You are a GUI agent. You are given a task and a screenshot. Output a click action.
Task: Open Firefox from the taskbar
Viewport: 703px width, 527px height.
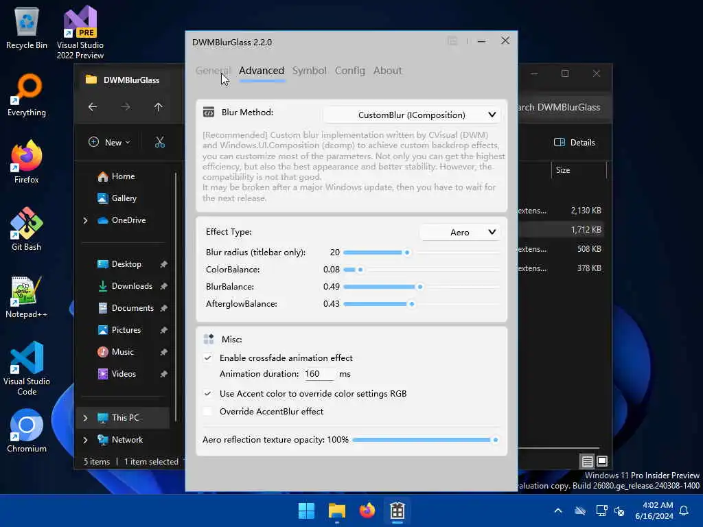[x=367, y=511]
